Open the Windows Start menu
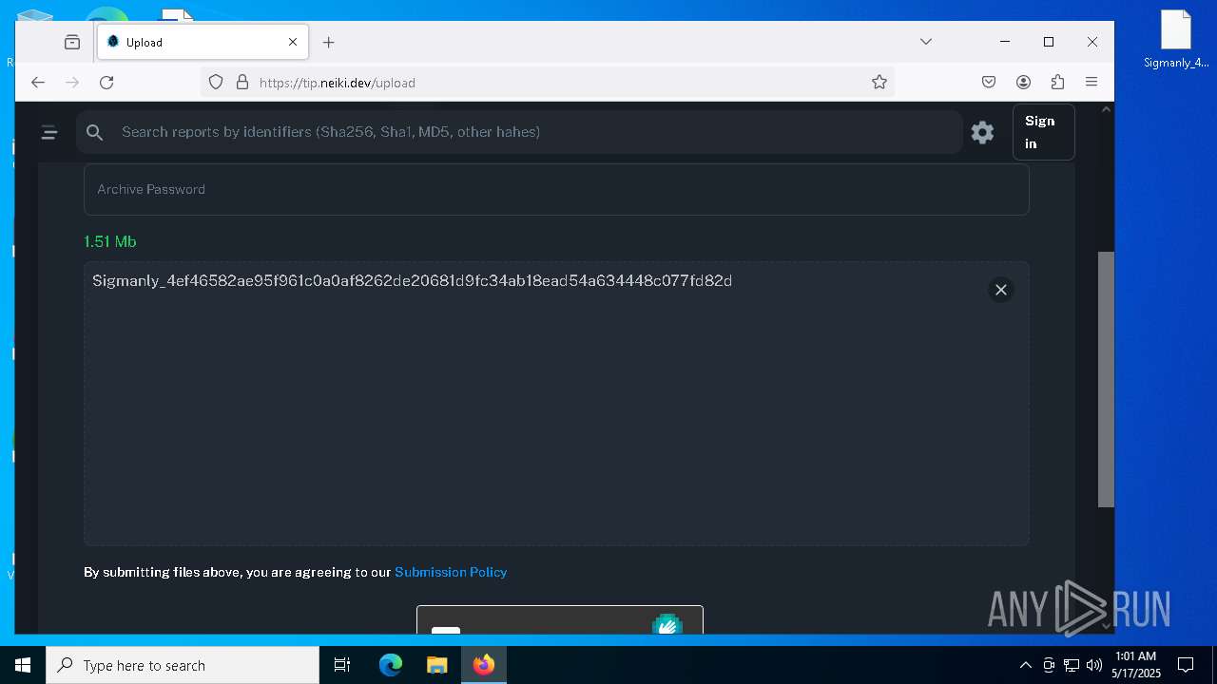1217x684 pixels. (x=23, y=665)
